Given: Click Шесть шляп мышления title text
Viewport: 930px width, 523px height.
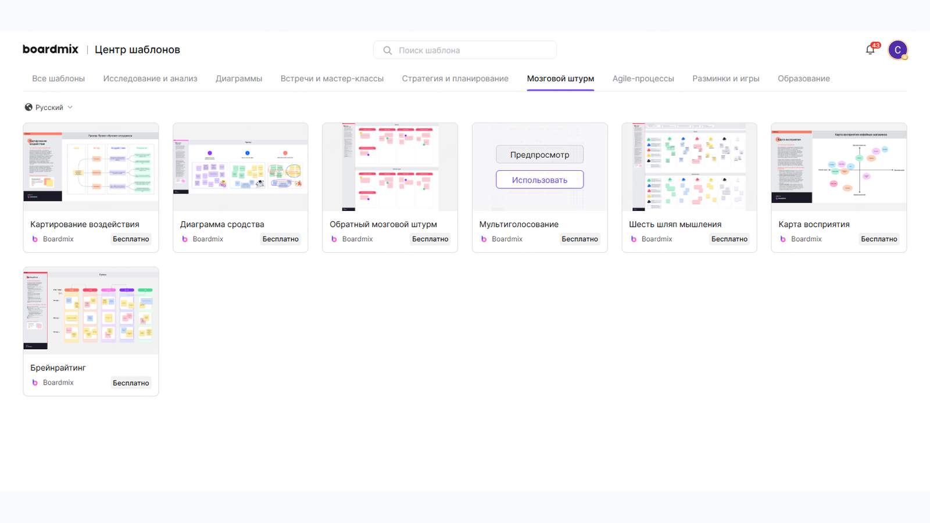Looking at the screenshot, I should tap(675, 224).
